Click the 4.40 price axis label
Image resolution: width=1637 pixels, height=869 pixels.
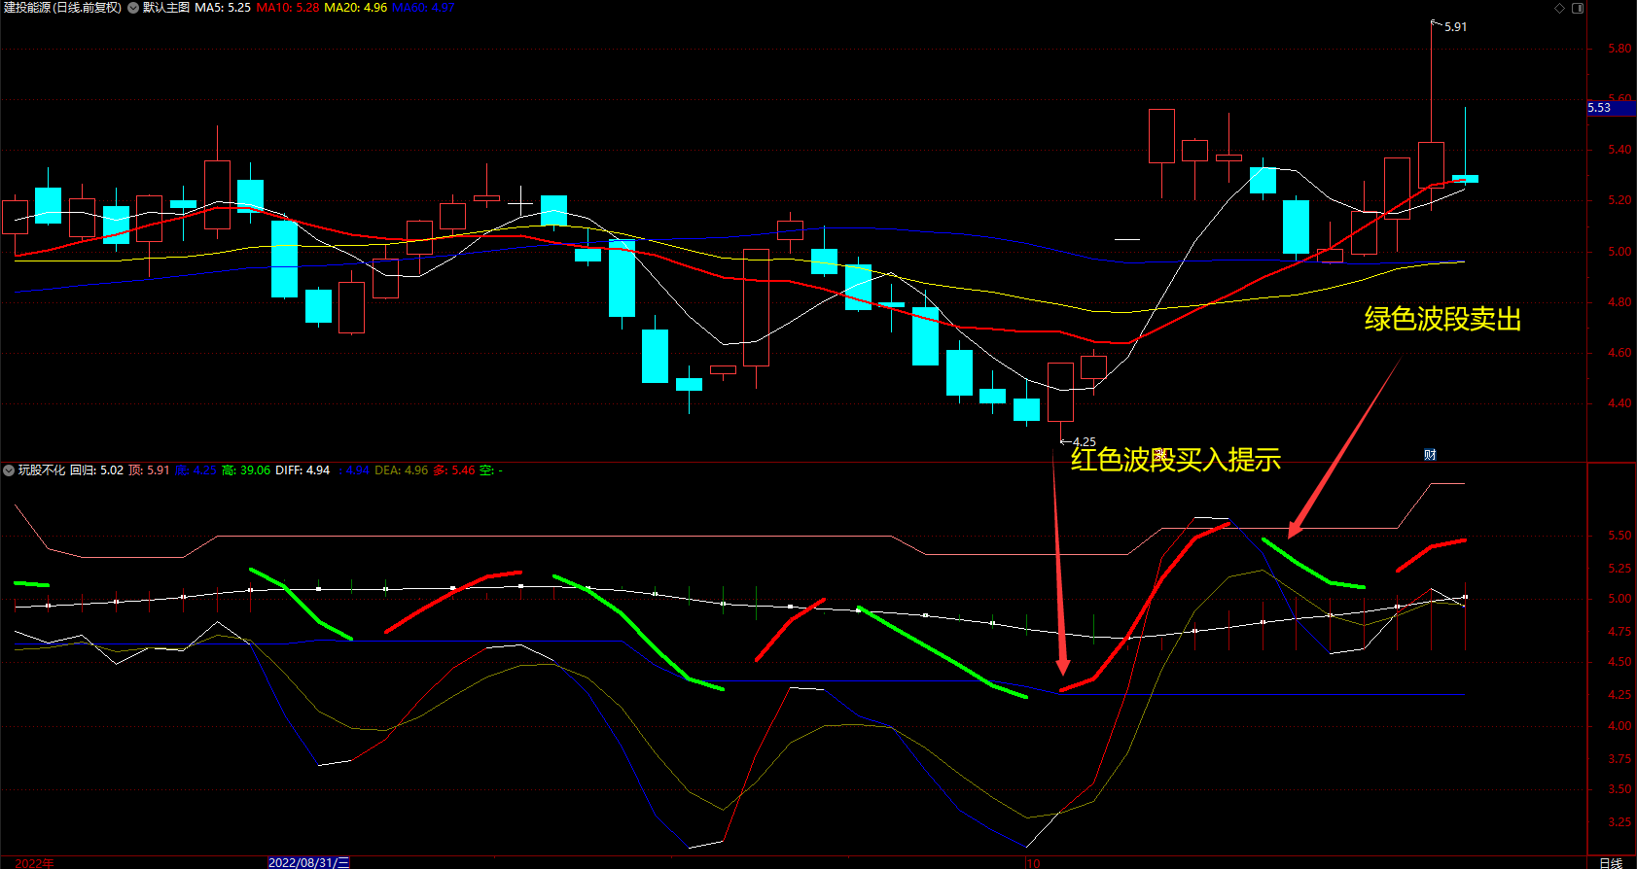1619,403
